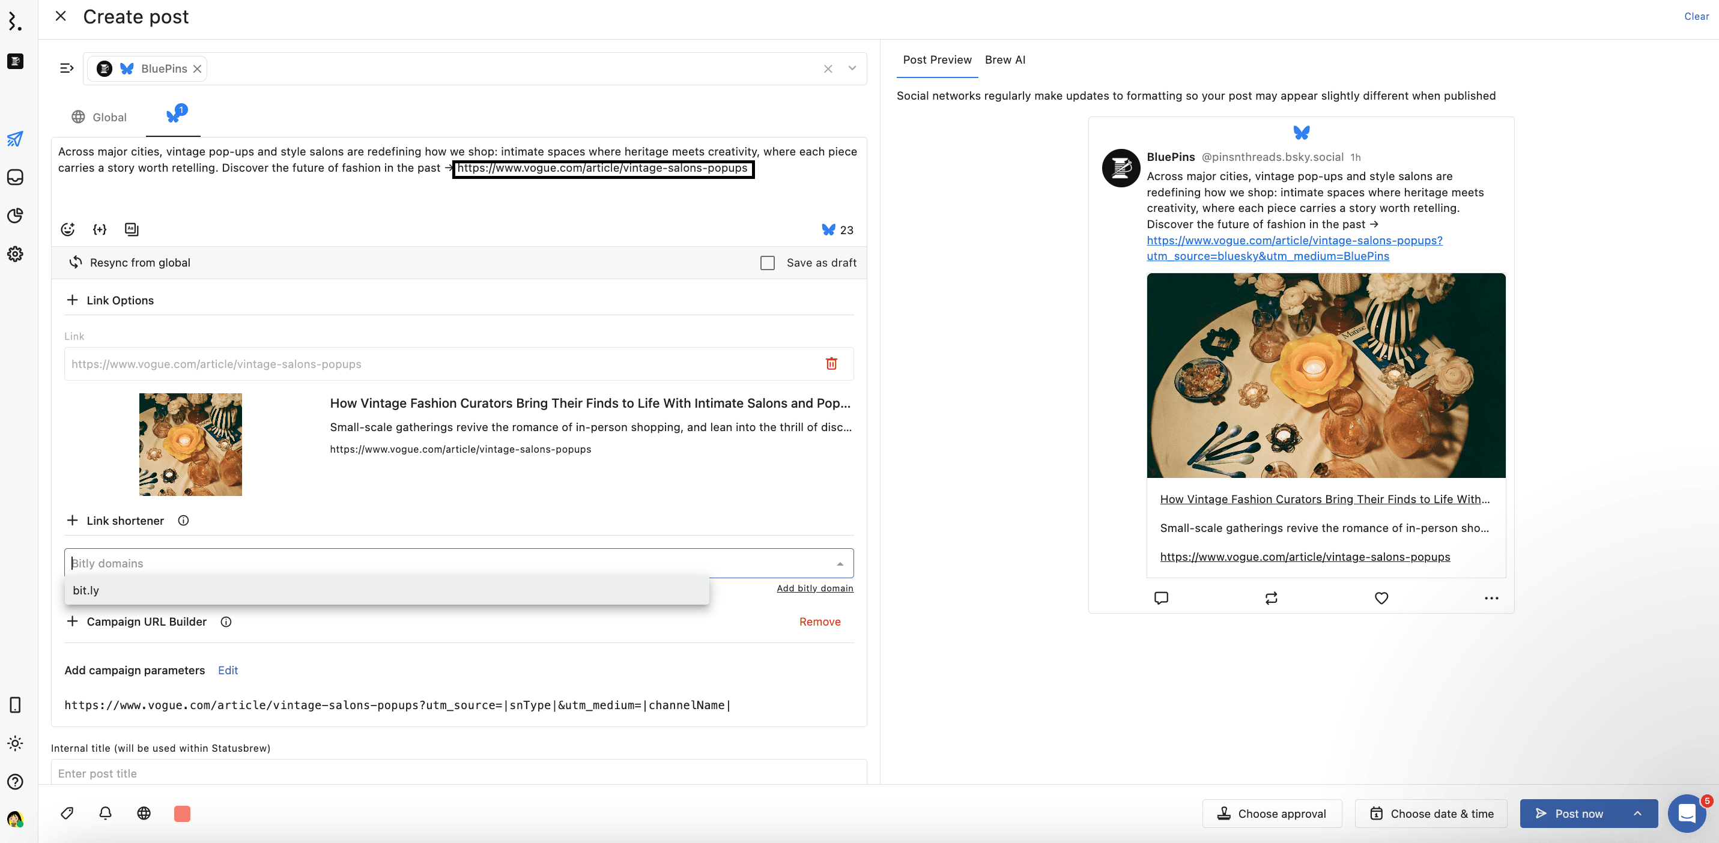Delete the link using the red trash icon

pos(831,363)
